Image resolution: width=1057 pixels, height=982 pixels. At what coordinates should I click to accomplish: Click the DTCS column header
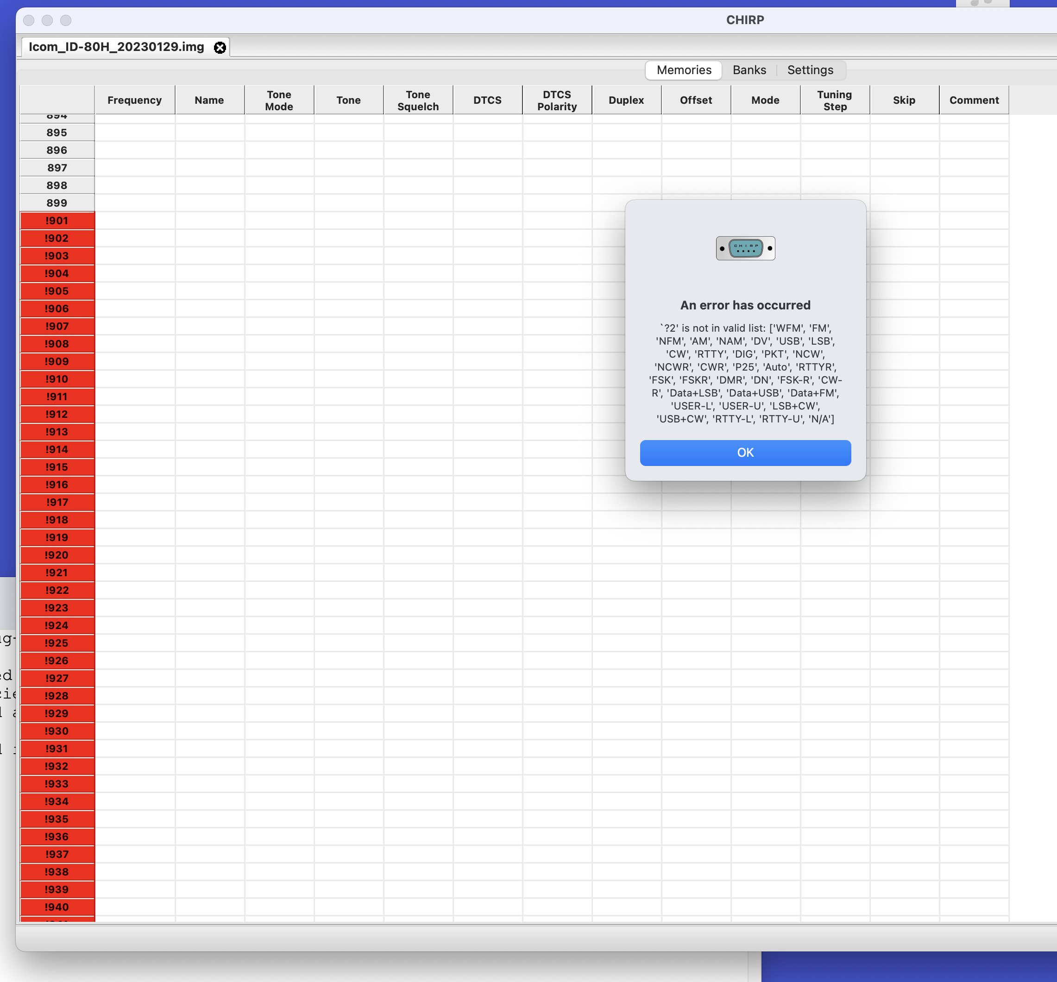coord(487,100)
